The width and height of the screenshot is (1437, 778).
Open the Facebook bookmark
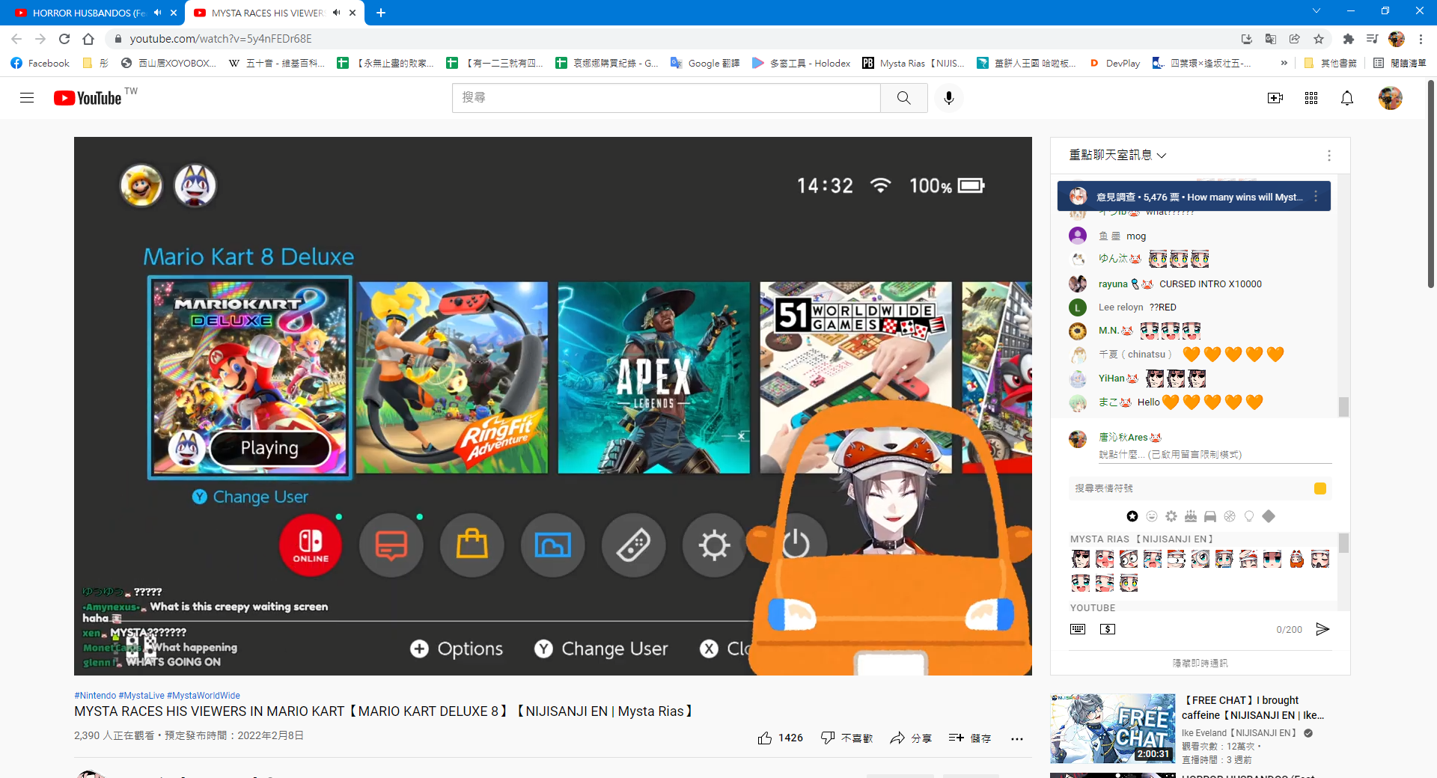(40, 63)
